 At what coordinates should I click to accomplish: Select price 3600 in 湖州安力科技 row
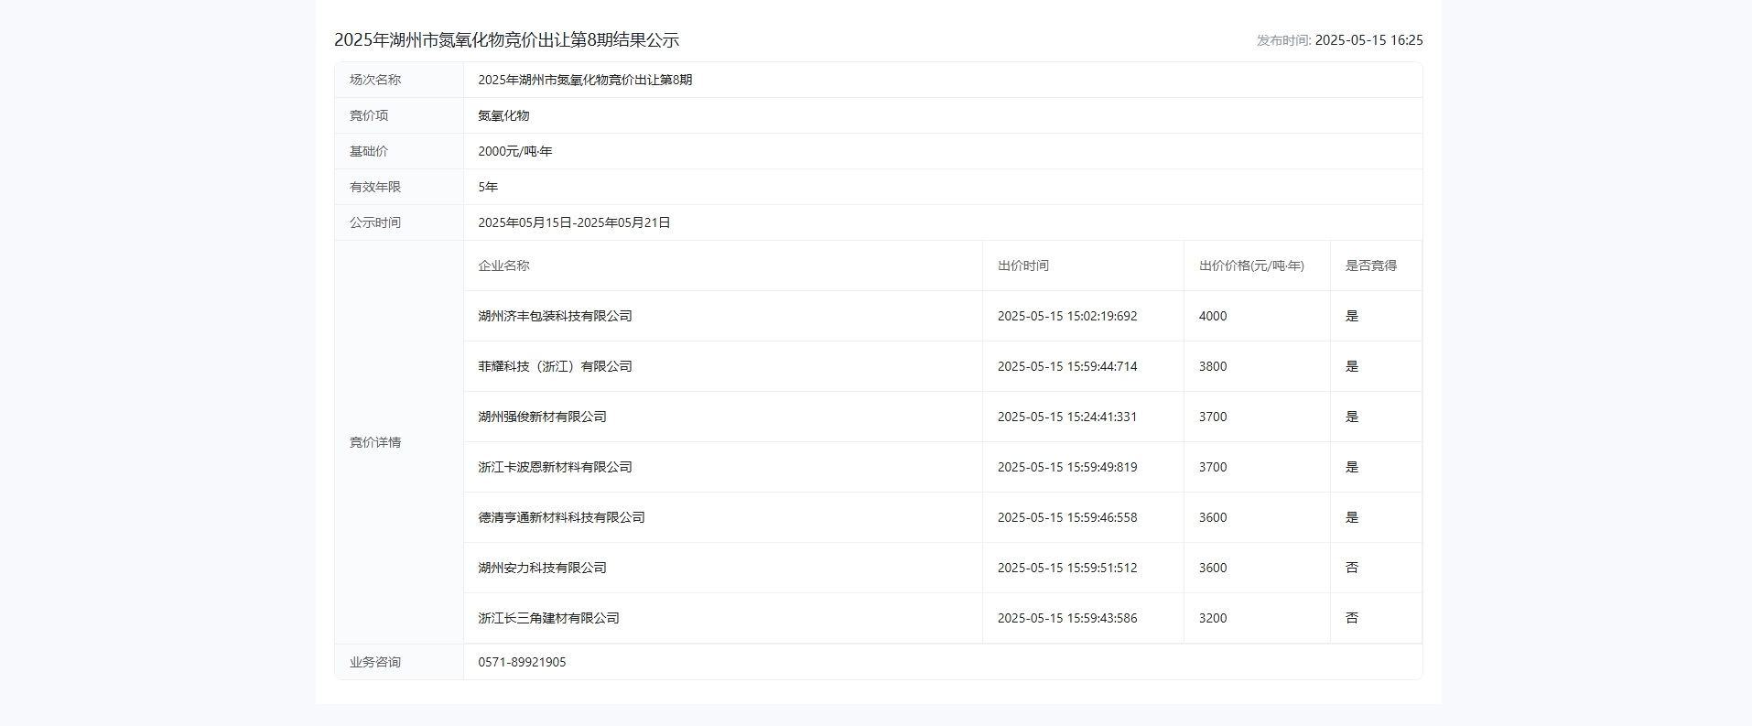[1213, 568]
